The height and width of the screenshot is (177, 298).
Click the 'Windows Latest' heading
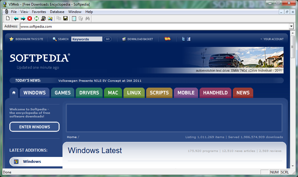[95, 150]
